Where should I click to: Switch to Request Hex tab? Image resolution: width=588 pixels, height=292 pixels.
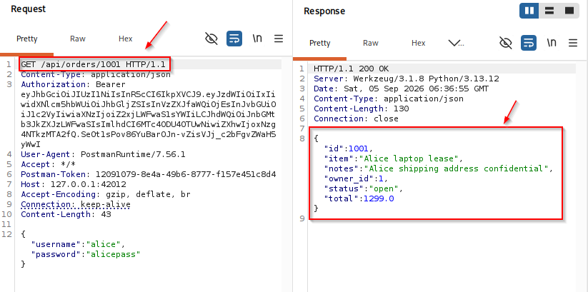[126, 39]
